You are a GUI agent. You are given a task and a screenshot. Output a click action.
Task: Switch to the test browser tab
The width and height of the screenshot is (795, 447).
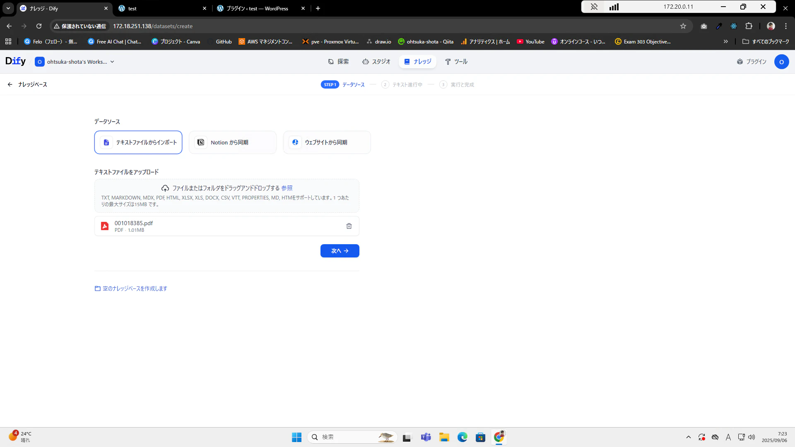(162, 8)
